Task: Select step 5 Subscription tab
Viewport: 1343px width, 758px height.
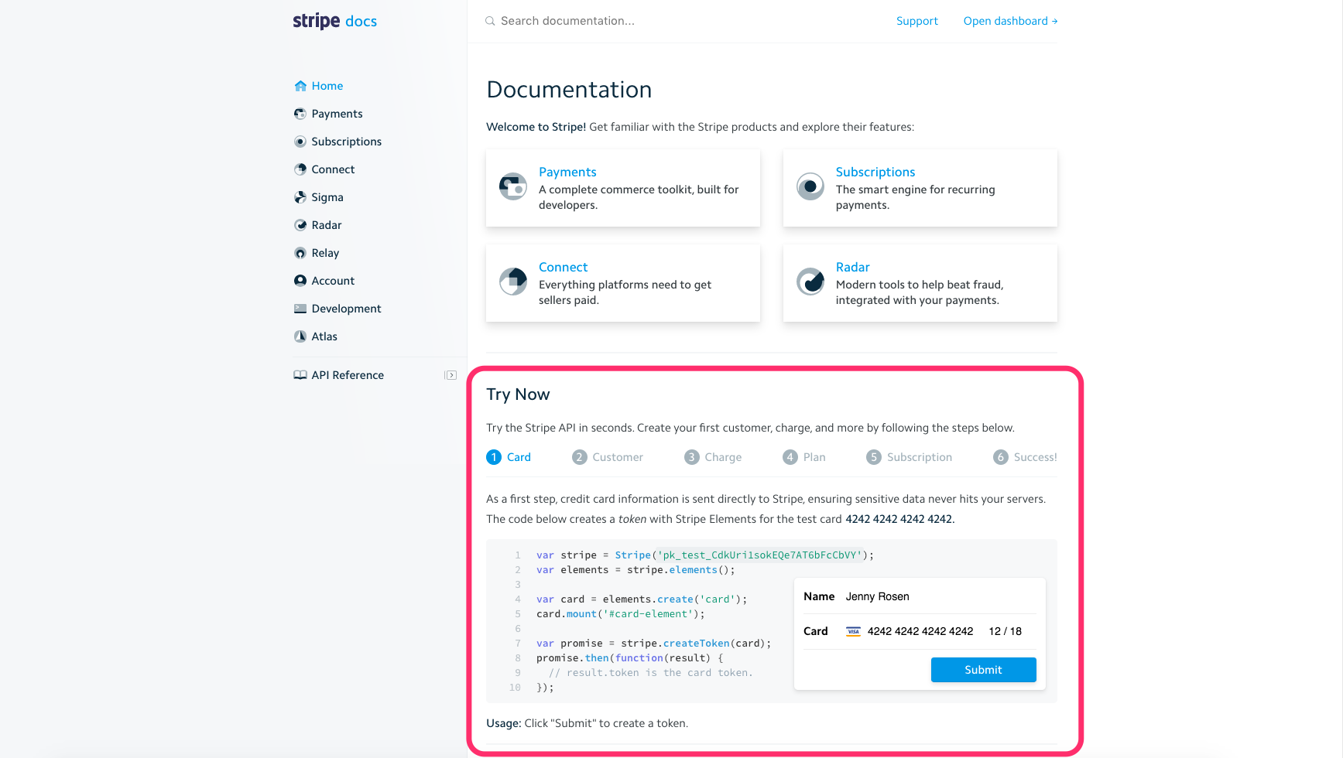Action: [x=910, y=457]
